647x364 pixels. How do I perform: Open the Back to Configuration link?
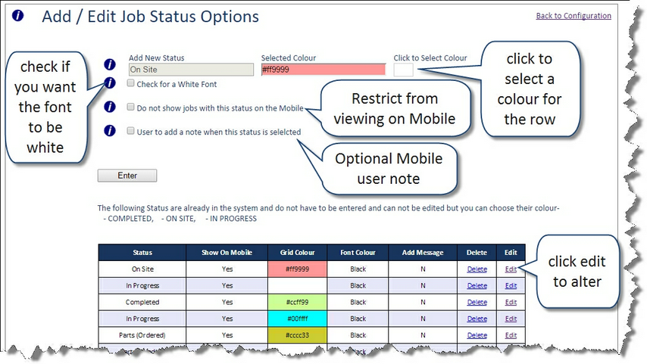[x=573, y=16]
